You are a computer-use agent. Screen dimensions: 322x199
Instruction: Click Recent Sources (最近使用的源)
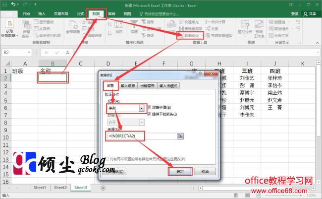pos(47,35)
